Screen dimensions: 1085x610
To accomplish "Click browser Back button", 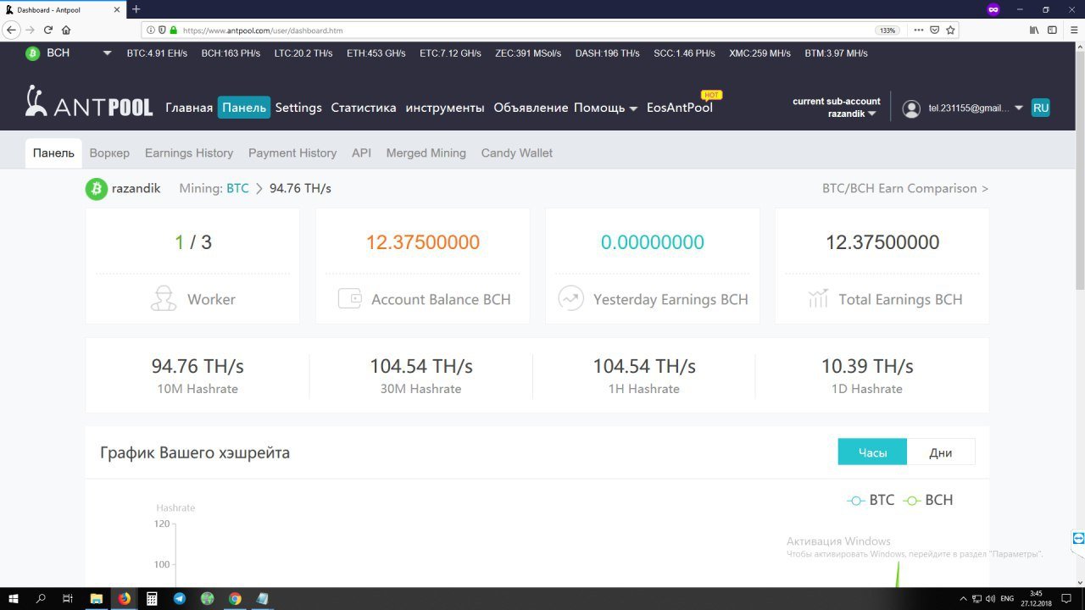I will pyautogui.click(x=12, y=30).
